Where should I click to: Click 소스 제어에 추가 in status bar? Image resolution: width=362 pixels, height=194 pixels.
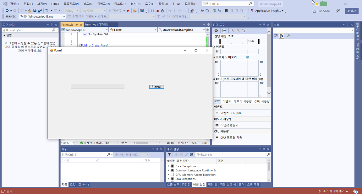coord(334,191)
